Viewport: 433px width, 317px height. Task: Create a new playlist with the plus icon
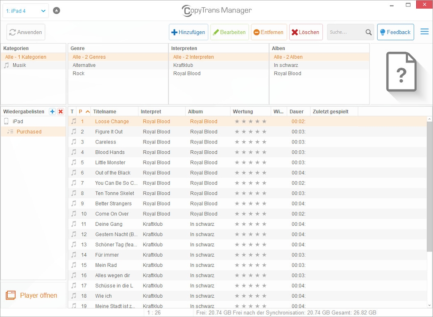point(52,111)
